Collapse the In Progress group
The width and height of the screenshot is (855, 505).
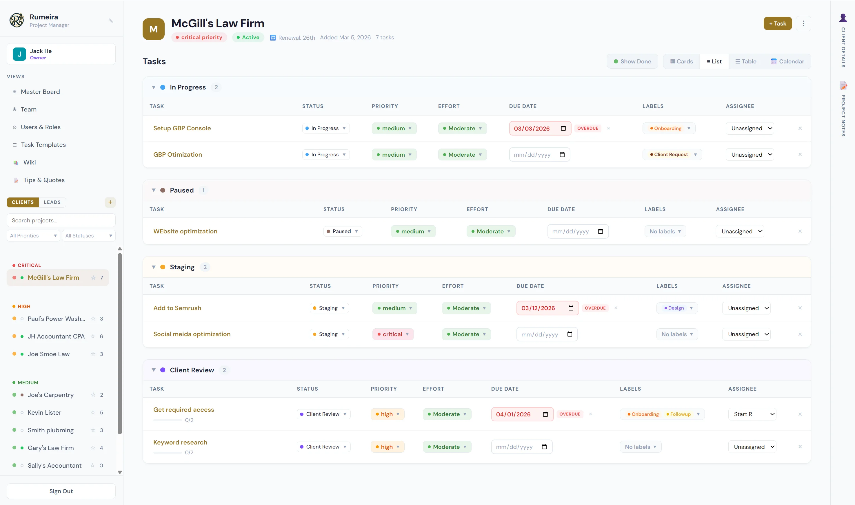point(154,87)
